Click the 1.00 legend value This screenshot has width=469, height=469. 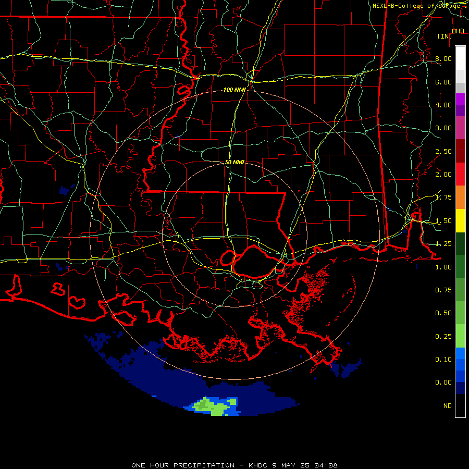(x=443, y=267)
